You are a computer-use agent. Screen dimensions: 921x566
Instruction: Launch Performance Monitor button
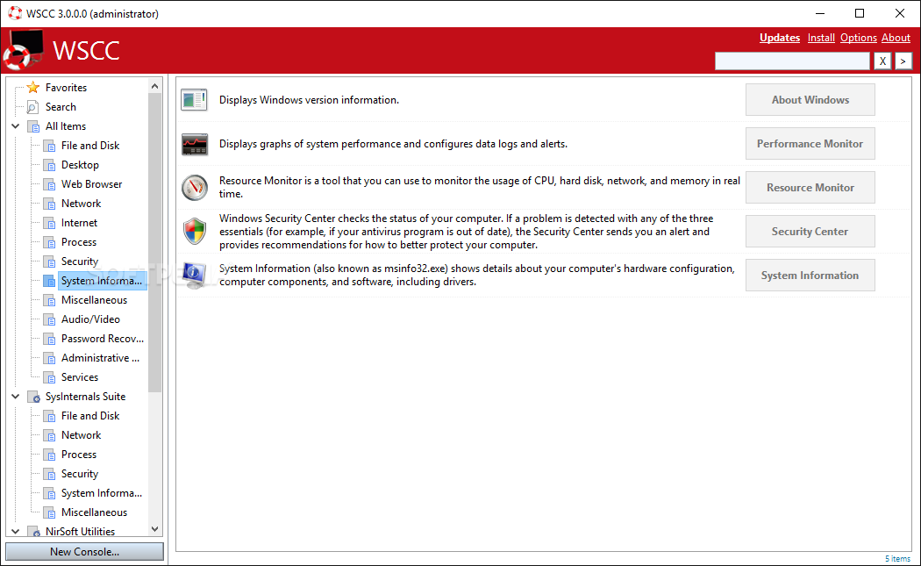click(x=810, y=144)
